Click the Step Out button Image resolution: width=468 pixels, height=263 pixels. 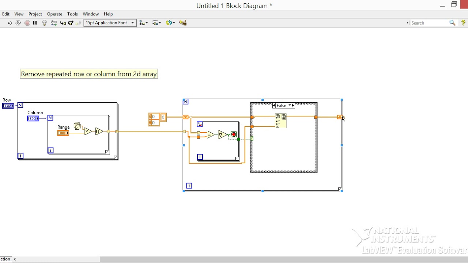pos(78,23)
